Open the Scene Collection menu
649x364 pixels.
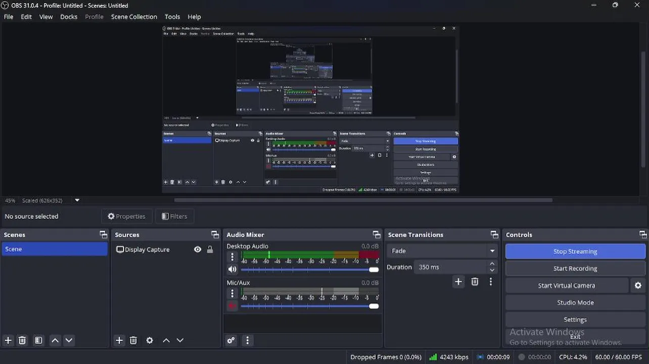pos(134,17)
